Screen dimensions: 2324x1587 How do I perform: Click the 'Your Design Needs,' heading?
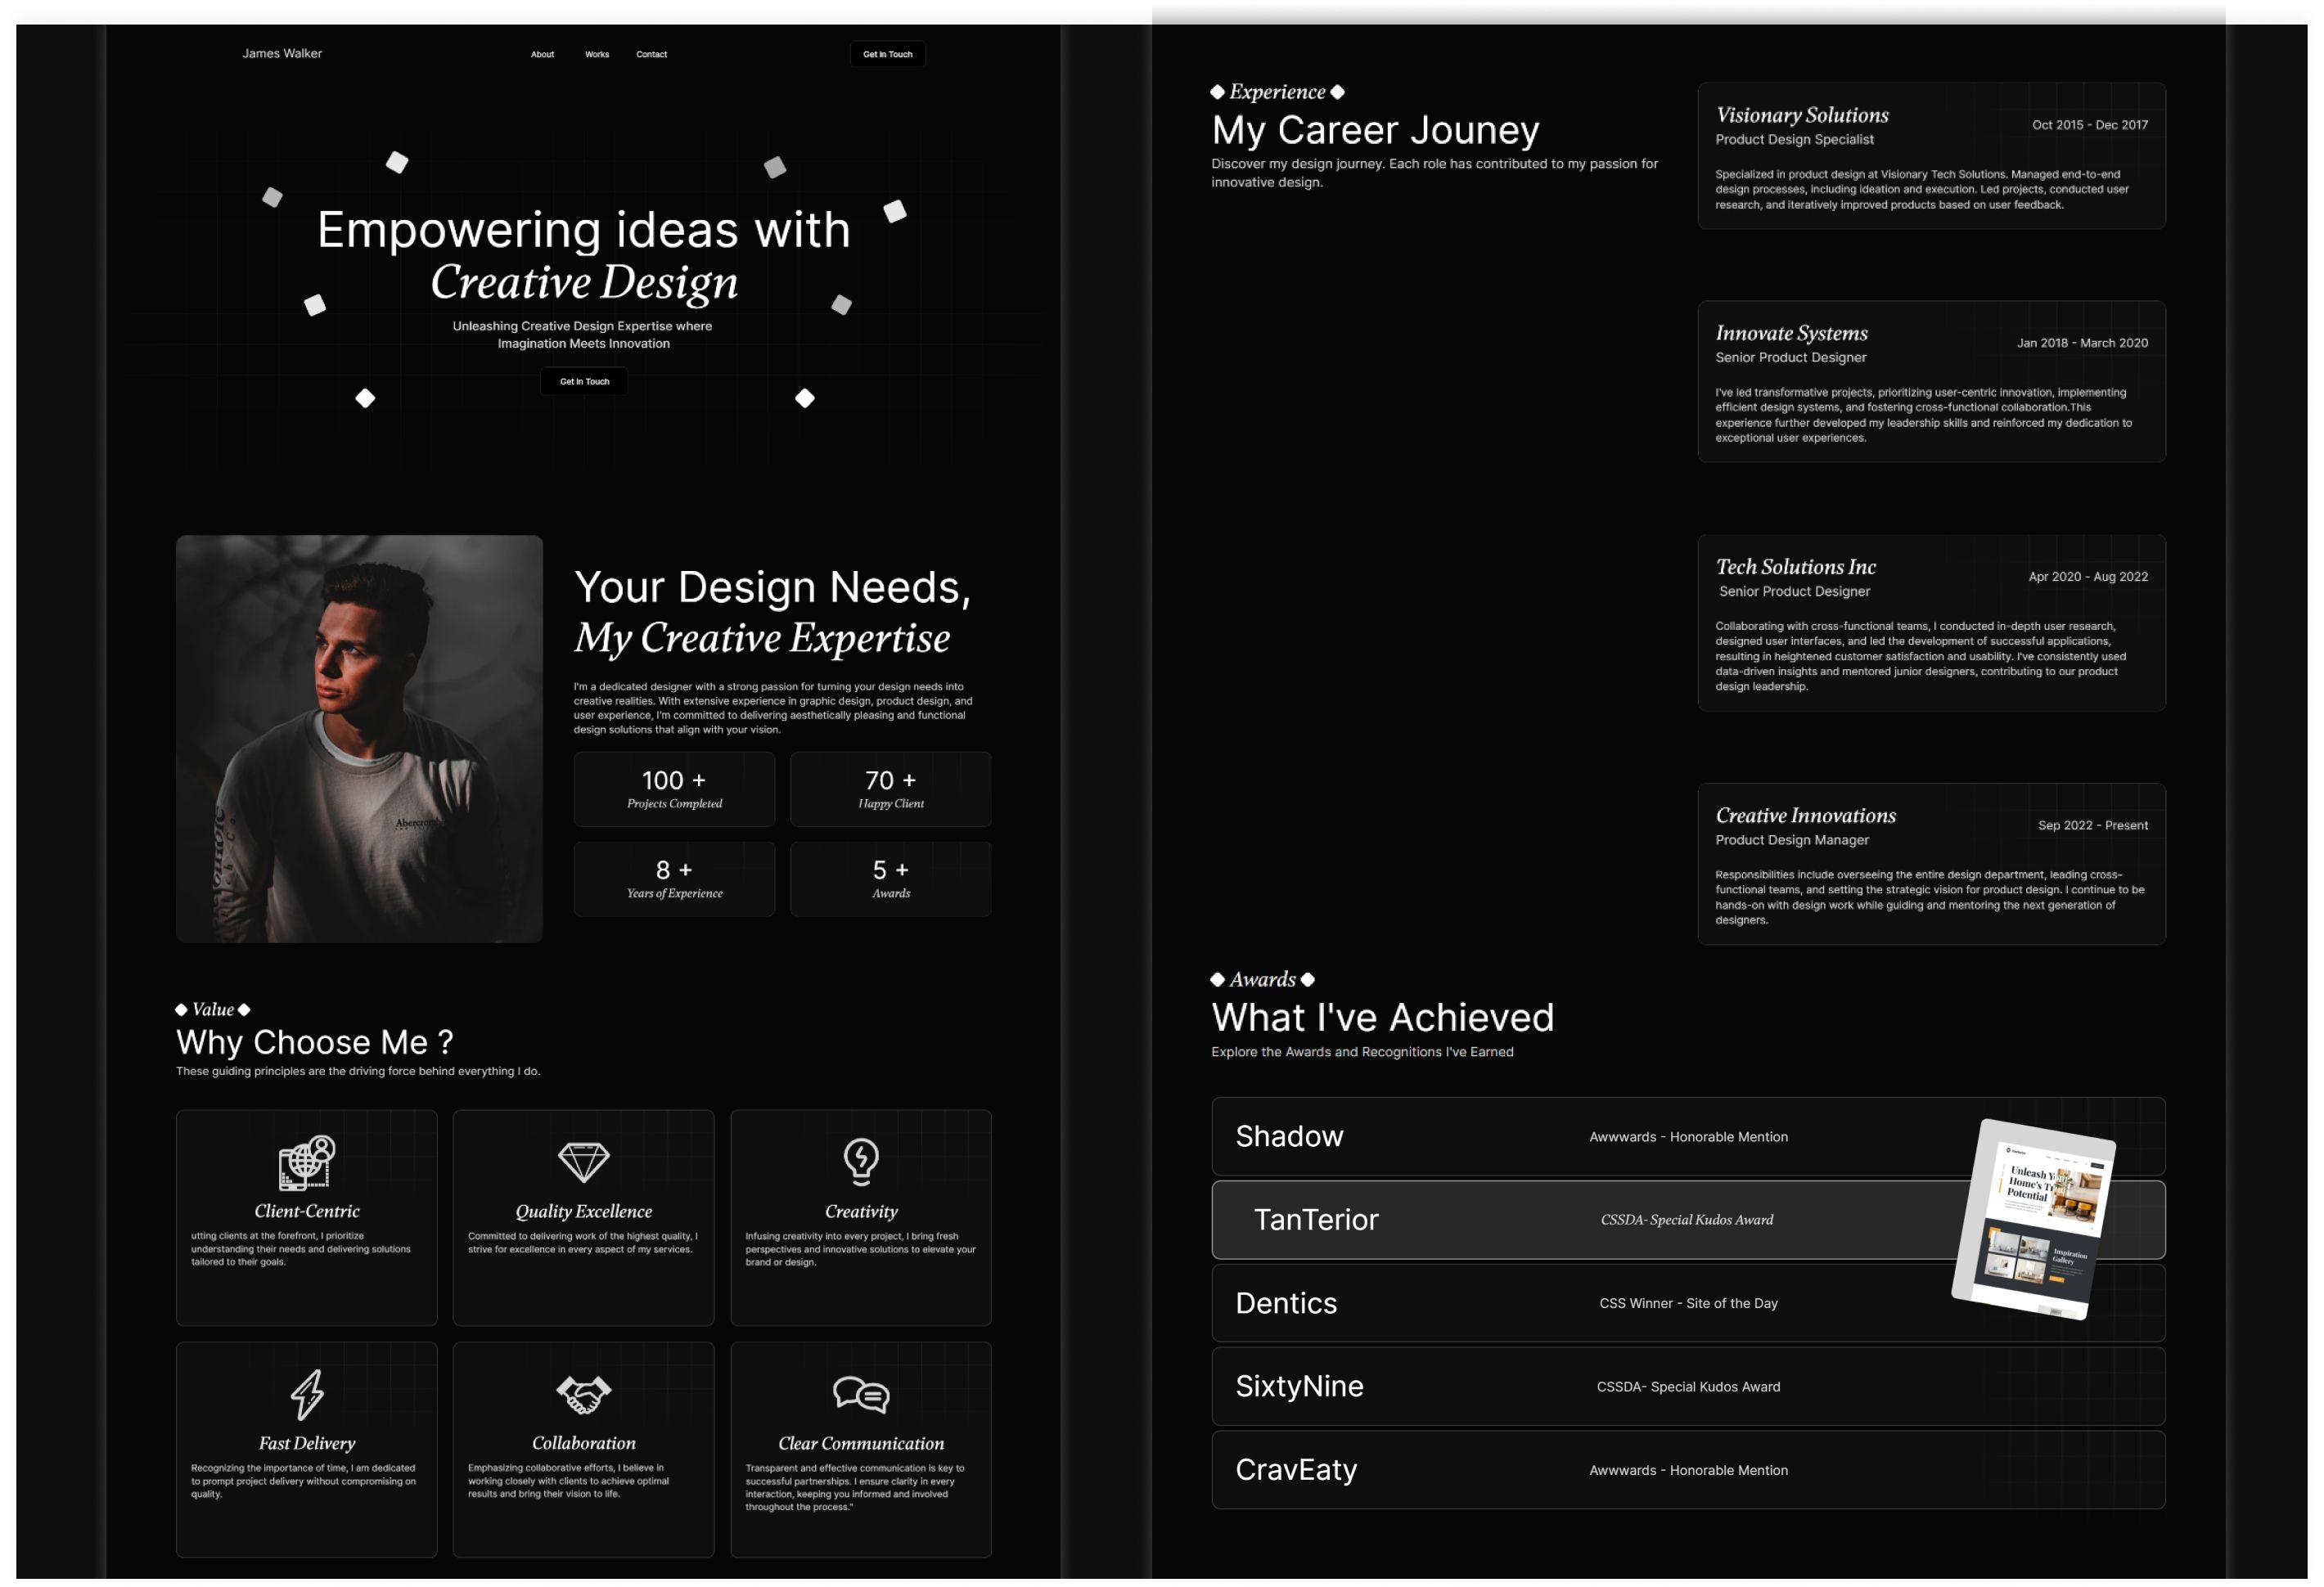click(772, 587)
